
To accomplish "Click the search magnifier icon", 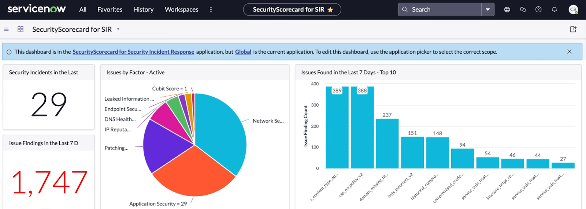I will 405,9.
